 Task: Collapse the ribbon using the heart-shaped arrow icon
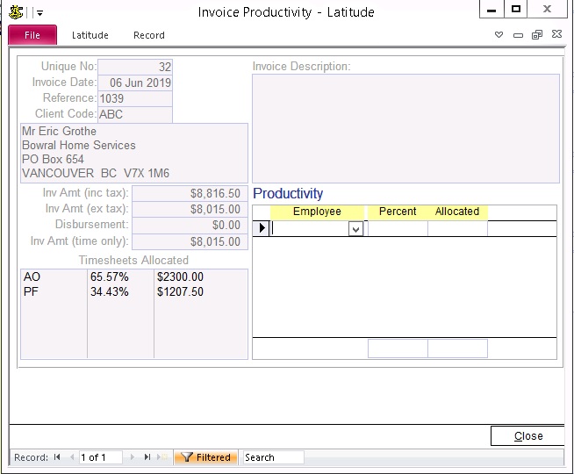point(499,35)
